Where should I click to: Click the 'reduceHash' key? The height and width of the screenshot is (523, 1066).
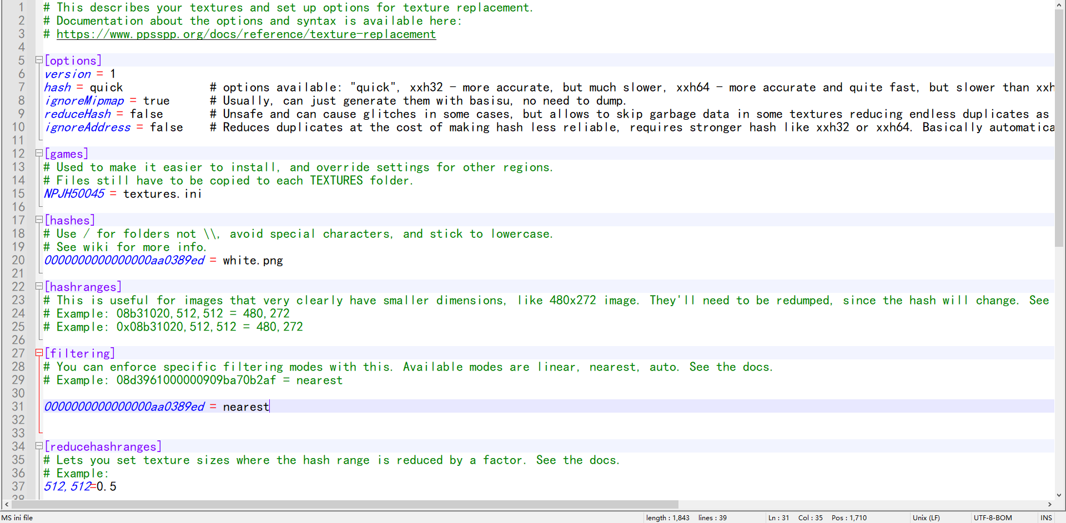[78, 114]
